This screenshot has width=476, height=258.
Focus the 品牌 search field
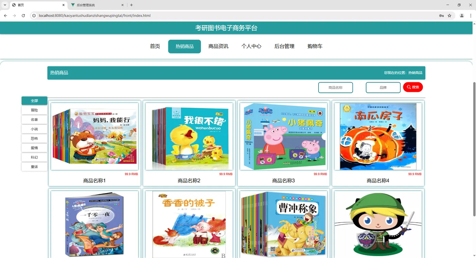pos(383,87)
